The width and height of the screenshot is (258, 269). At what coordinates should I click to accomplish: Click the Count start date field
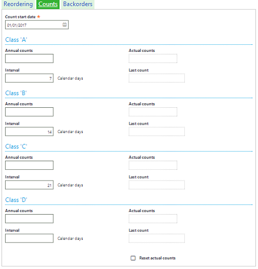[37, 25]
